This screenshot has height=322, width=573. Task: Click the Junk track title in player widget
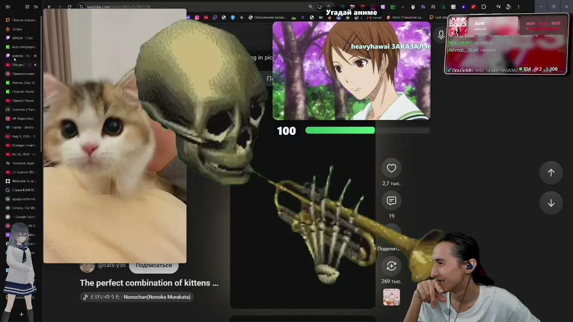click(479, 23)
